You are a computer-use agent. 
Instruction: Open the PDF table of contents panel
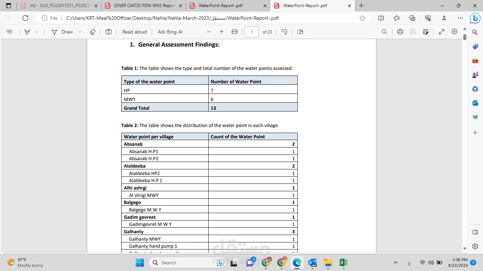pos(10,32)
